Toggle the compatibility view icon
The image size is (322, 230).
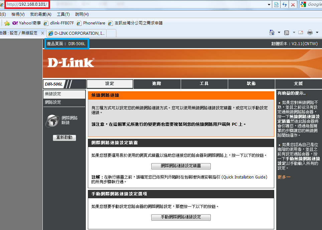point(276,5)
